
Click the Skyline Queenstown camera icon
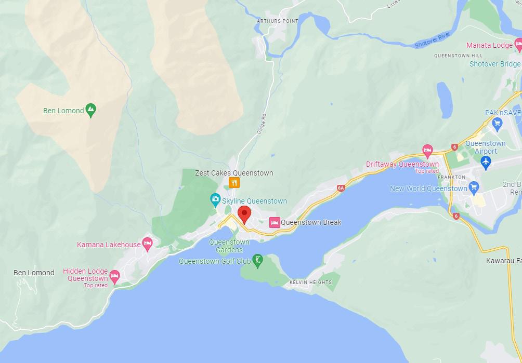click(x=215, y=200)
